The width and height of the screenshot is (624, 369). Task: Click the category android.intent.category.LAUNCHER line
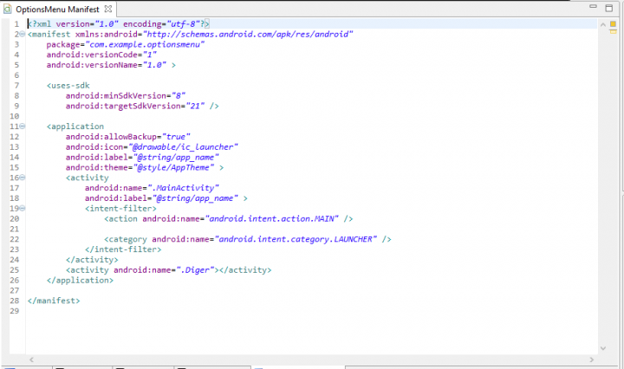pos(248,239)
